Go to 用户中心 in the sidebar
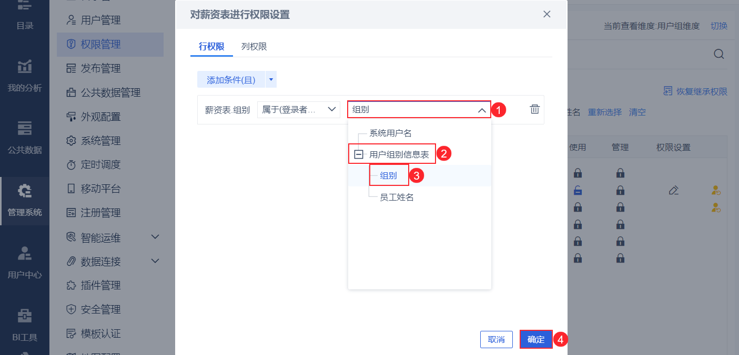This screenshot has height=355, width=739. click(x=25, y=263)
